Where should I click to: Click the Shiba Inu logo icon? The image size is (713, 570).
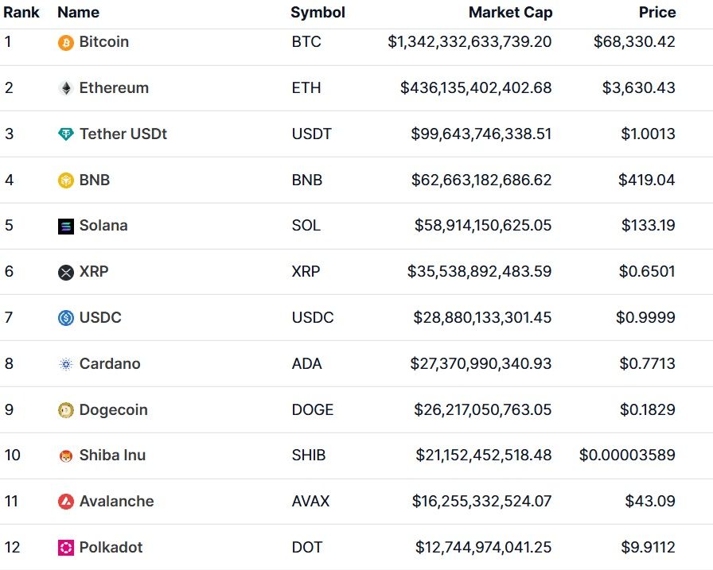(x=66, y=456)
